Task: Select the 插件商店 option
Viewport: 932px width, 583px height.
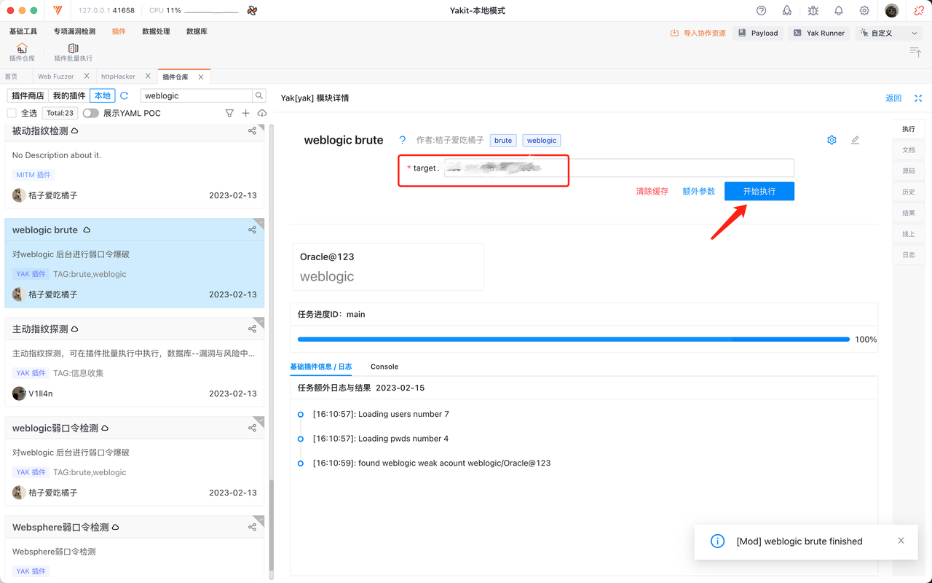Action: pos(28,95)
